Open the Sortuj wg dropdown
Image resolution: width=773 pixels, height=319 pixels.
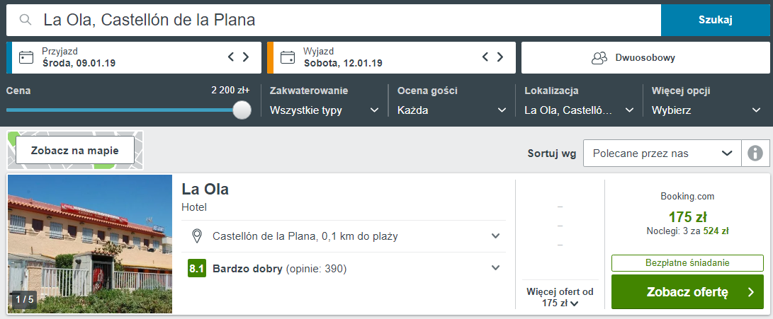[x=662, y=153]
